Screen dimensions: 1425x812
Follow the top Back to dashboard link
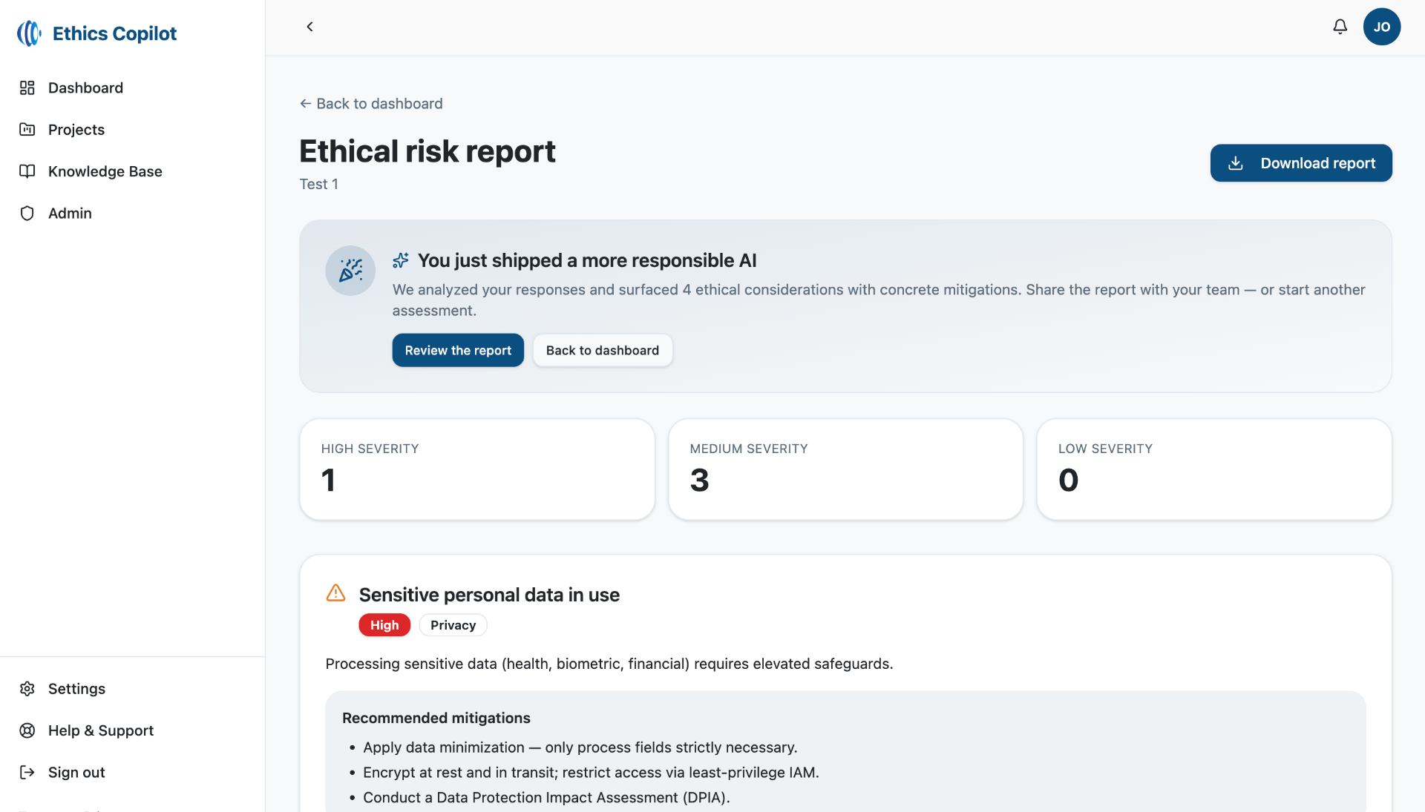coord(371,104)
